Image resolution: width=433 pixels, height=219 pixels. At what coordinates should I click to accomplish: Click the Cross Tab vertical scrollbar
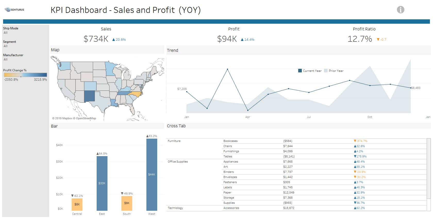coord(429,169)
